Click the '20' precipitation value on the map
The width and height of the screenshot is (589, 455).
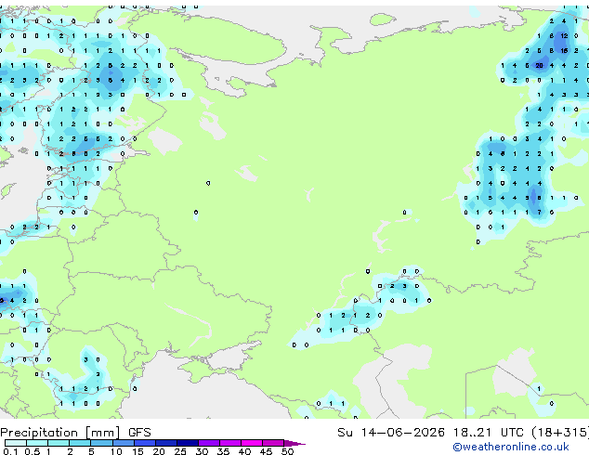click(x=539, y=65)
